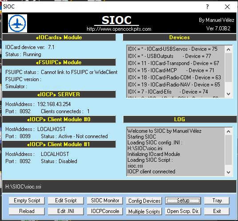Image resolution: width=238 pixels, height=221 pixels.
Task: Click log line 'Initializing IOcard Module'
Action: pos(154,154)
